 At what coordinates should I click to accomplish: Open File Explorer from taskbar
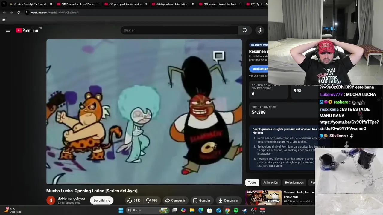click(x=192, y=210)
